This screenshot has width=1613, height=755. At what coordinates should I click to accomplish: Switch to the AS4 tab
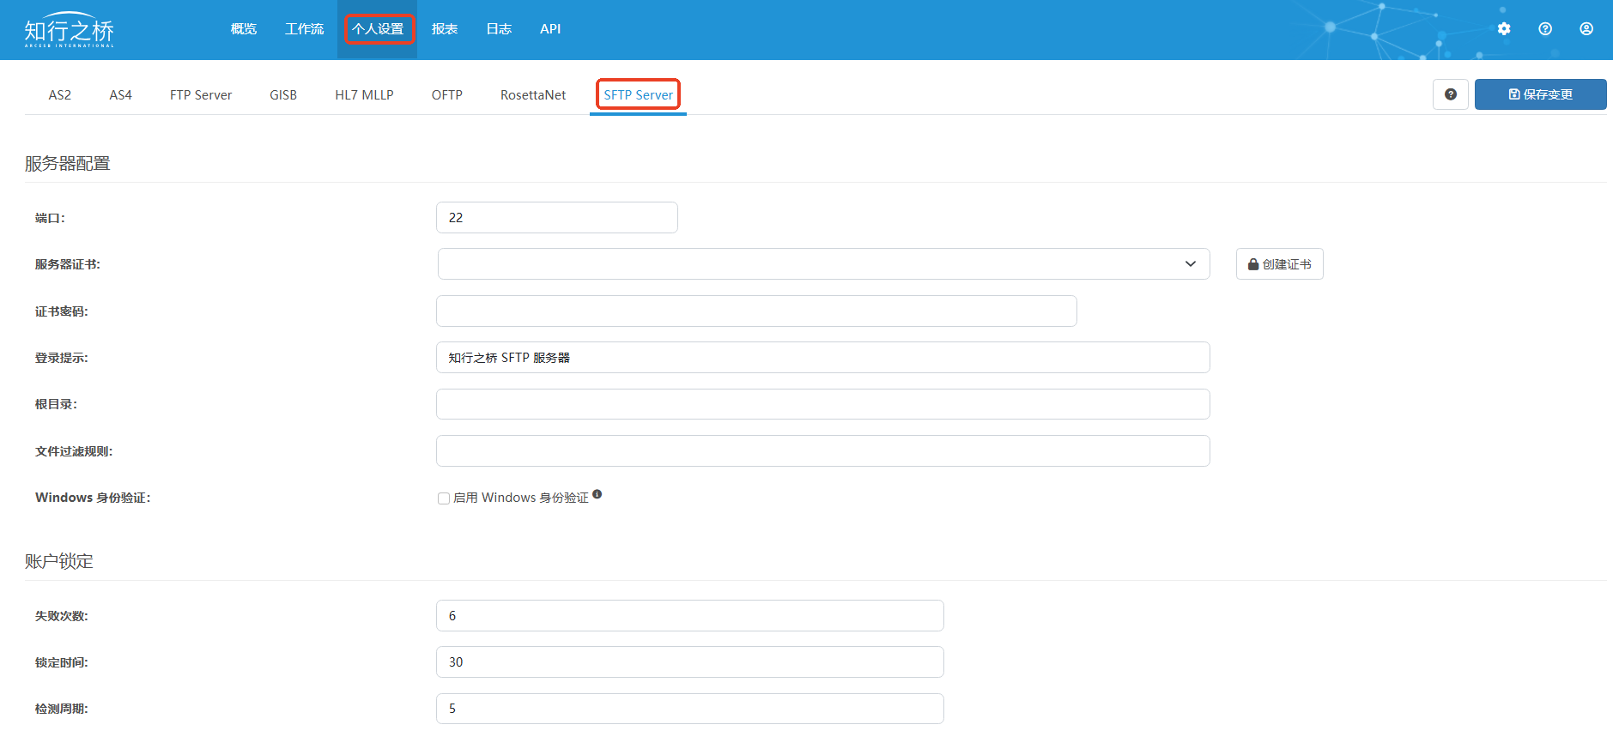tap(121, 95)
